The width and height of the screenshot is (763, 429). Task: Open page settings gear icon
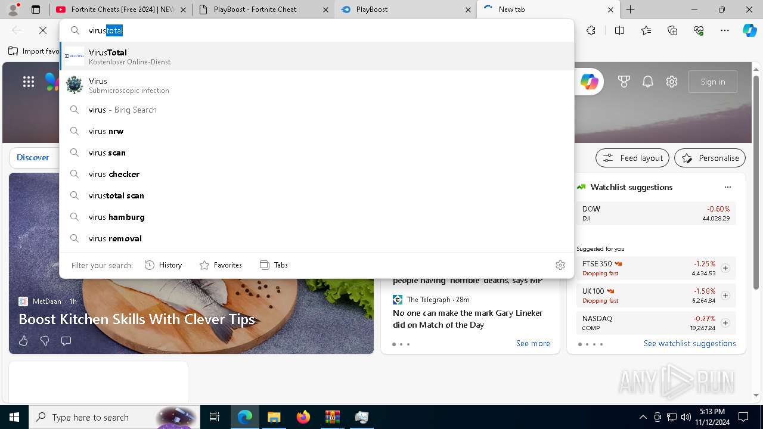pyautogui.click(x=672, y=82)
